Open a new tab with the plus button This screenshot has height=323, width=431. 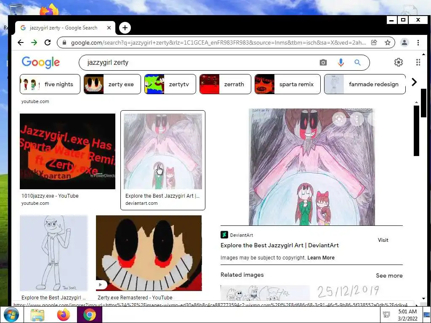pyautogui.click(x=125, y=28)
